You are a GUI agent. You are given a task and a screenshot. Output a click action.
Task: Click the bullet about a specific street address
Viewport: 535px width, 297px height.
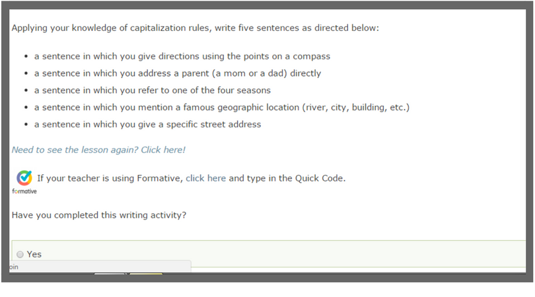(x=147, y=125)
